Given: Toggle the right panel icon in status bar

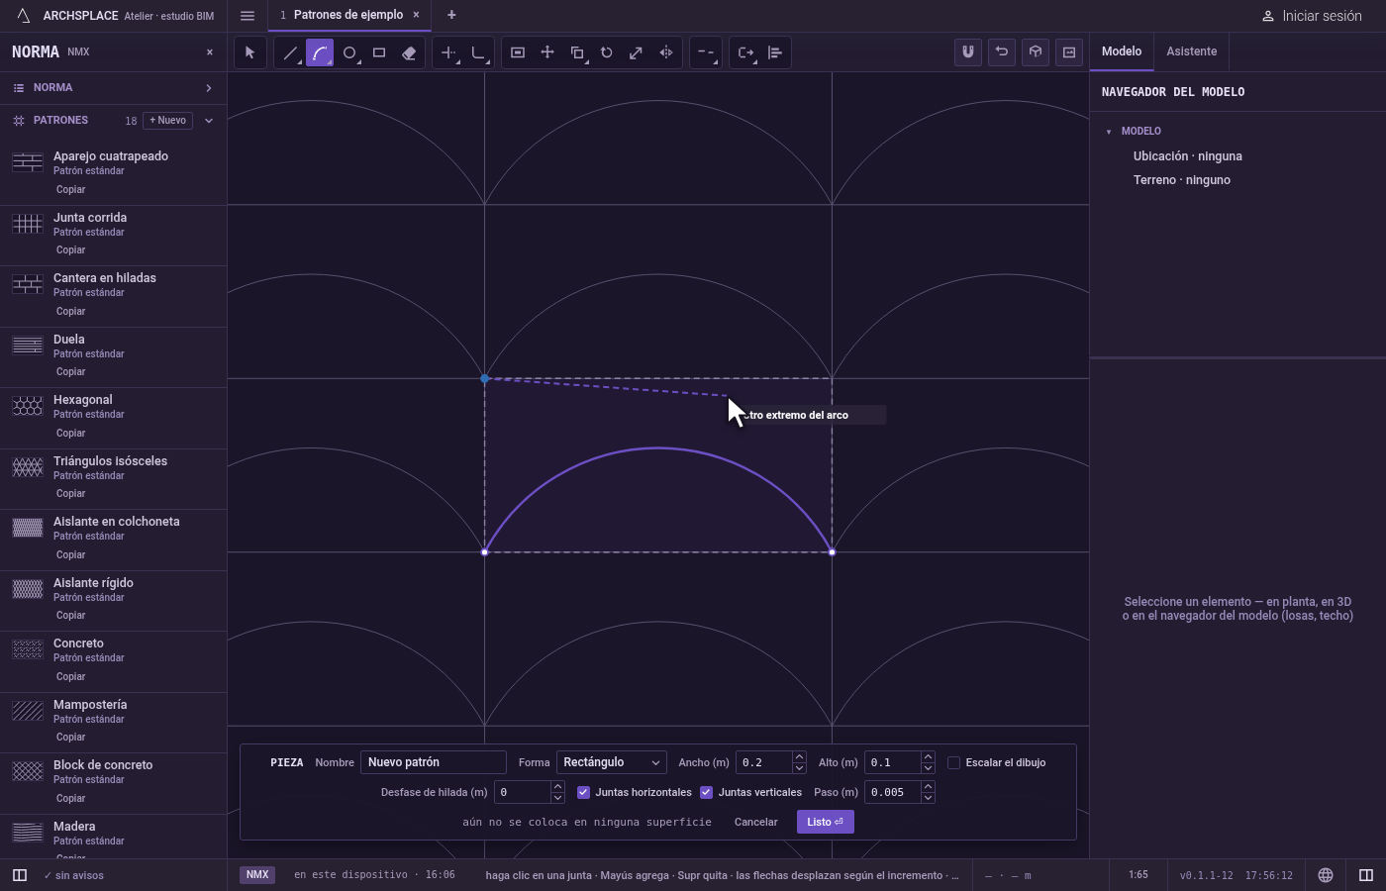Looking at the screenshot, I should coord(1366,875).
